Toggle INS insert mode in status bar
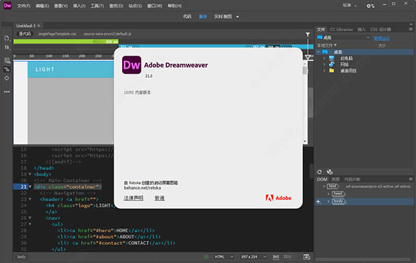 coord(276,257)
